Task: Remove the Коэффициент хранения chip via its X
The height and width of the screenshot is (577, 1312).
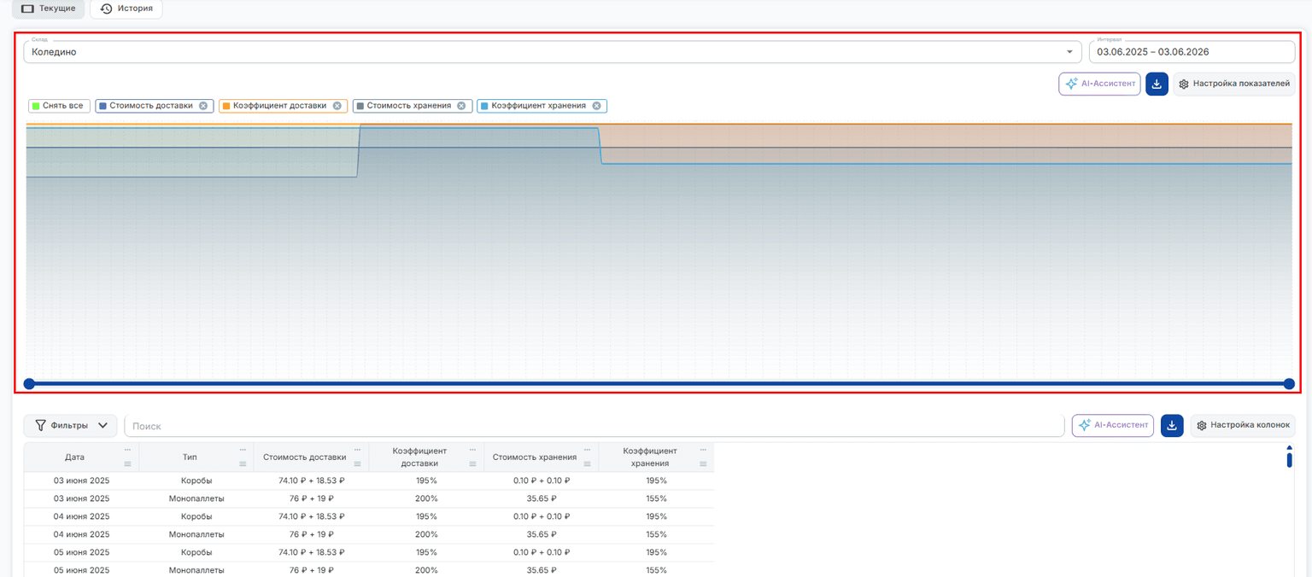Action: coord(596,106)
